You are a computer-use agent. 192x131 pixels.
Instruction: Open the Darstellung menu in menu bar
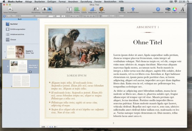point(86,2)
